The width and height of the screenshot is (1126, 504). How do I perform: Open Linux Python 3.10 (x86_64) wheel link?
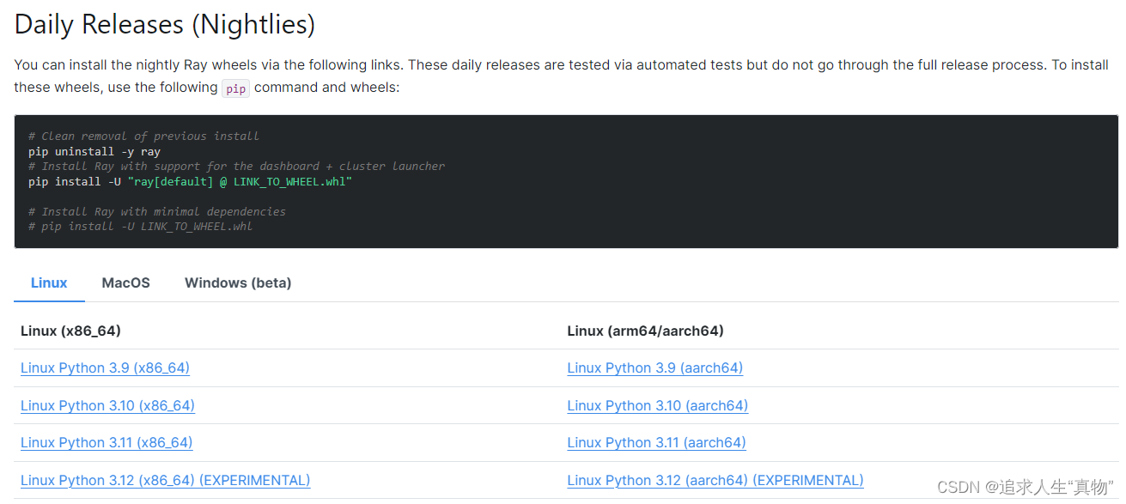click(107, 405)
